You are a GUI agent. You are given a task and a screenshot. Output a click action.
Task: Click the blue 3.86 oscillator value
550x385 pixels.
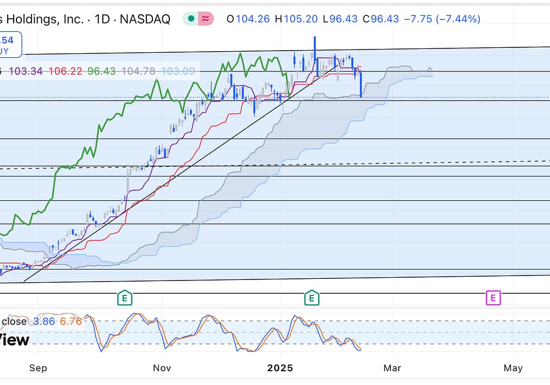point(44,321)
